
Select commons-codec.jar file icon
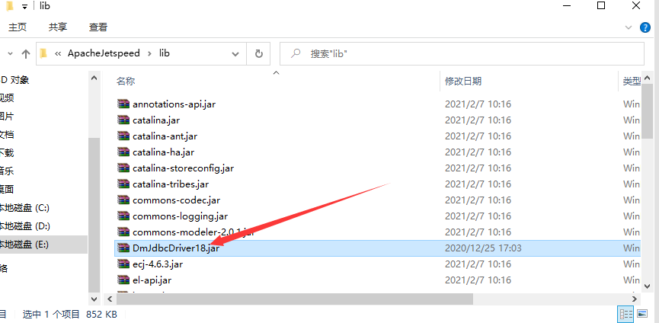tap(123, 200)
